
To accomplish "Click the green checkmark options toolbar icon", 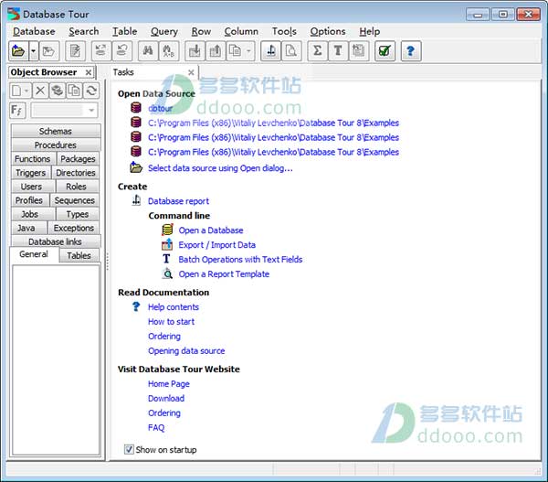I will (x=385, y=51).
